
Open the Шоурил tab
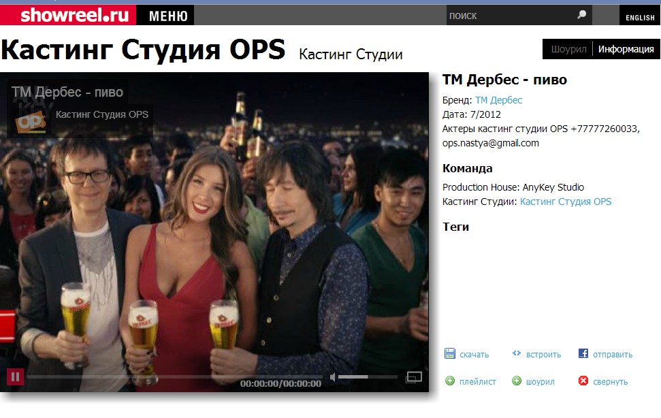[x=568, y=49]
